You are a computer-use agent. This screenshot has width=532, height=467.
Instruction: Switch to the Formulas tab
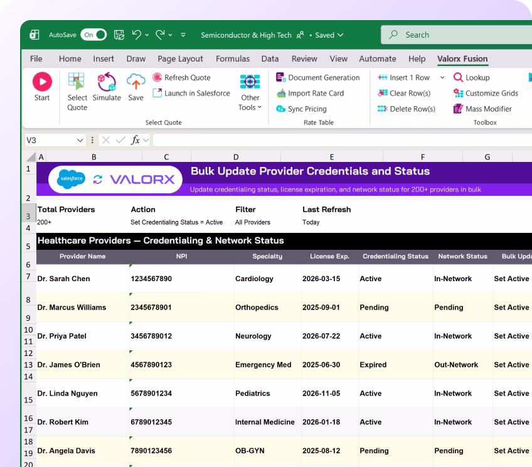click(x=233, y=59)
